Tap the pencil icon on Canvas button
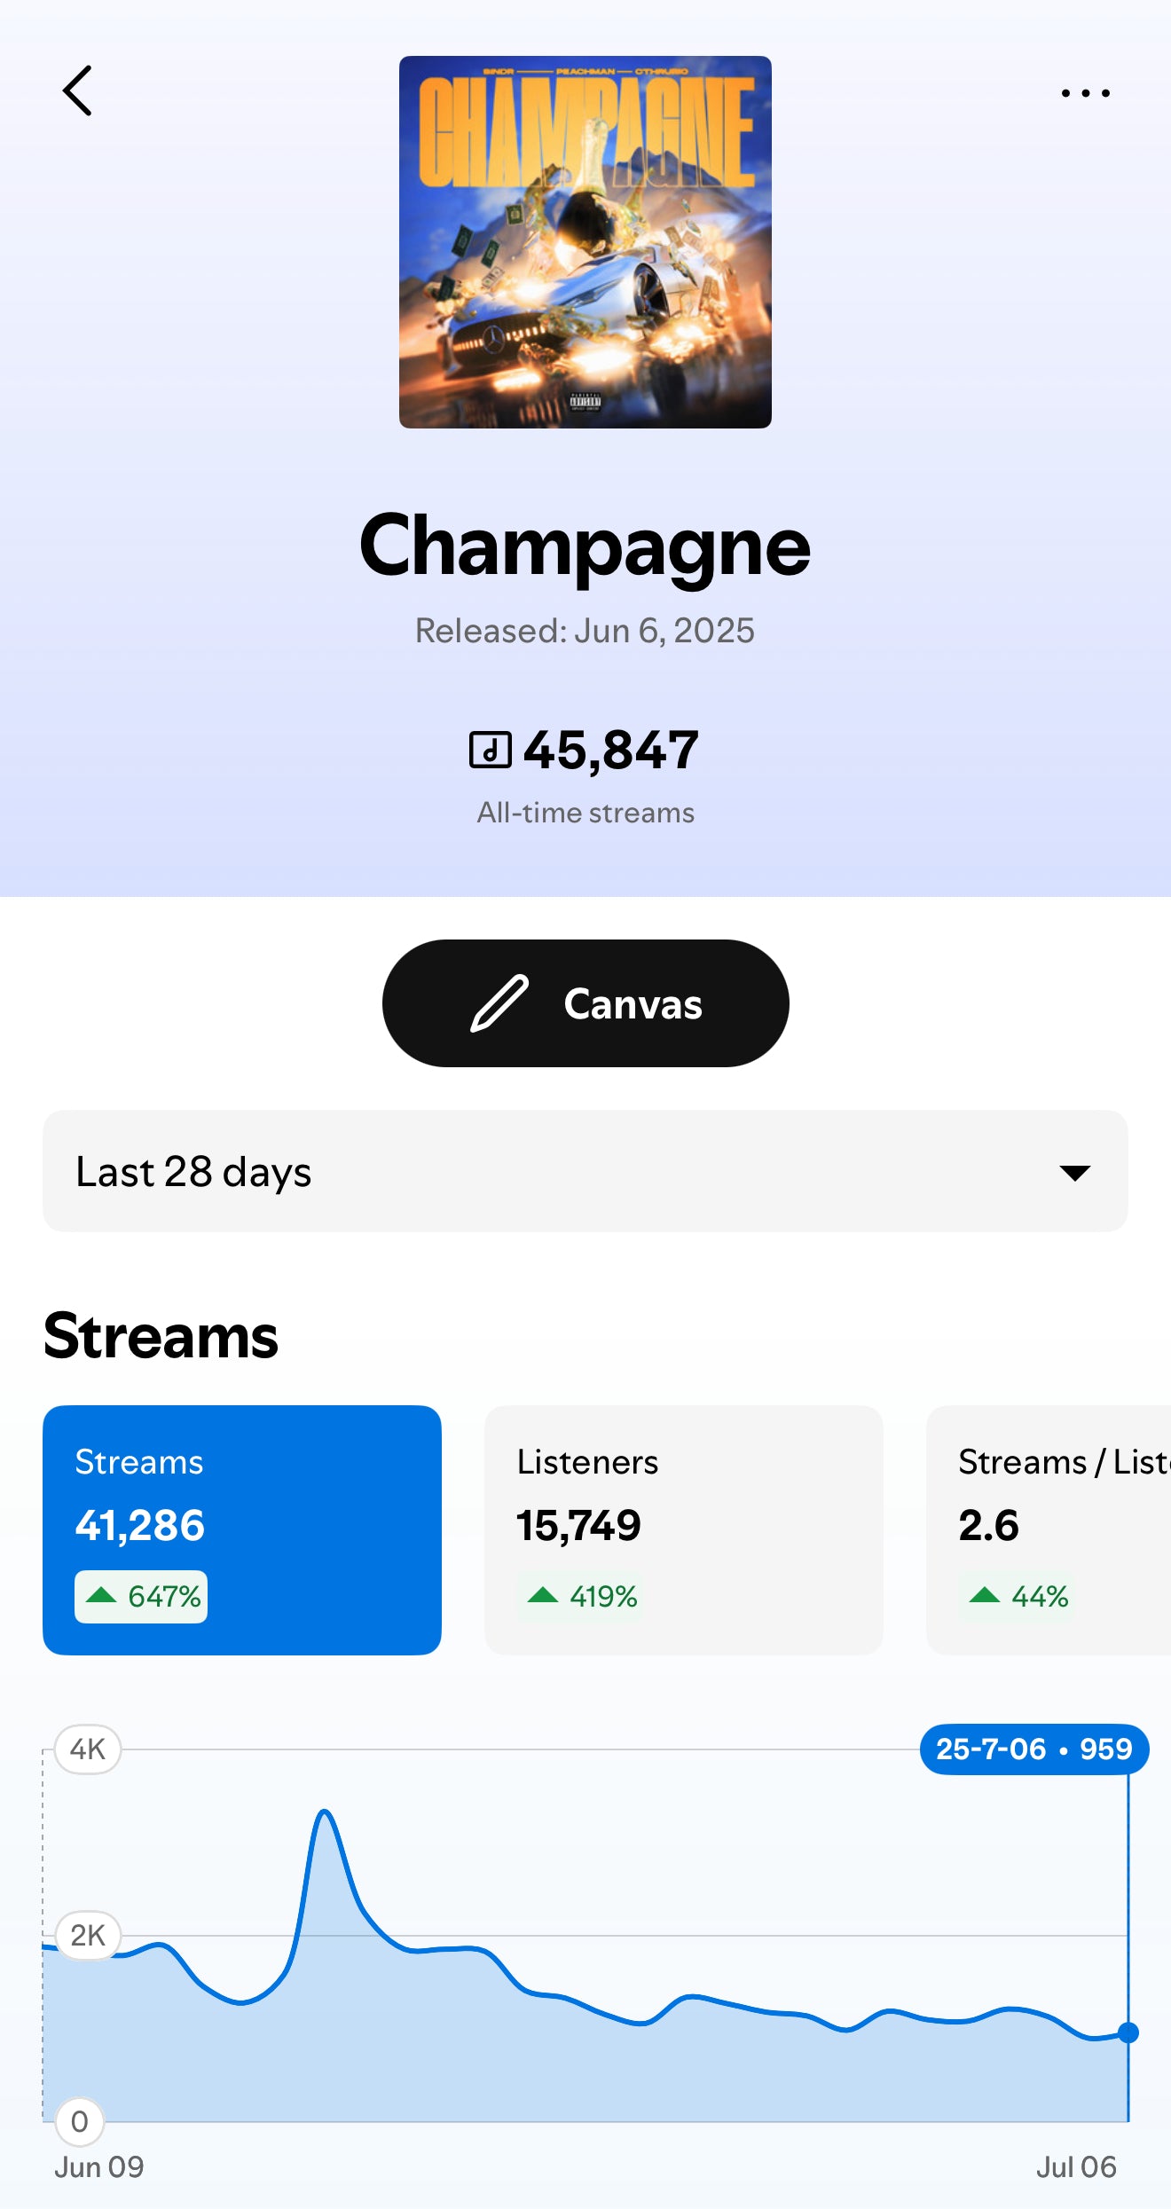1171x2209 pixels. [499, 1003]
